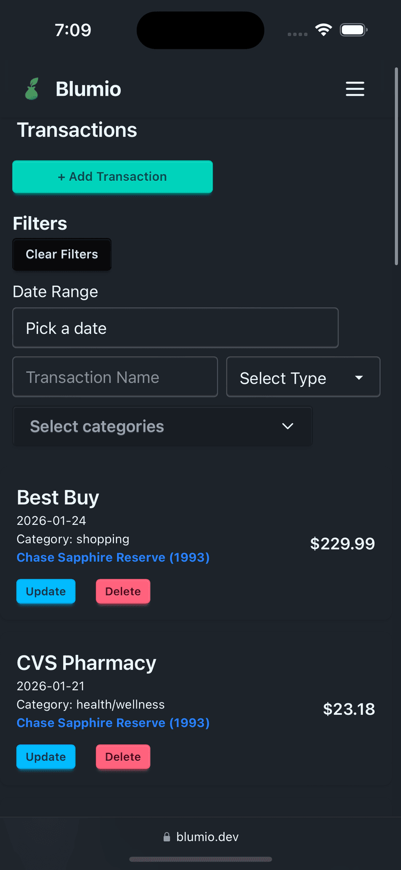Click the lock icon next to blumio.dev
The height and width of the screenshot is (870, 401).
[x=167, y=836]
